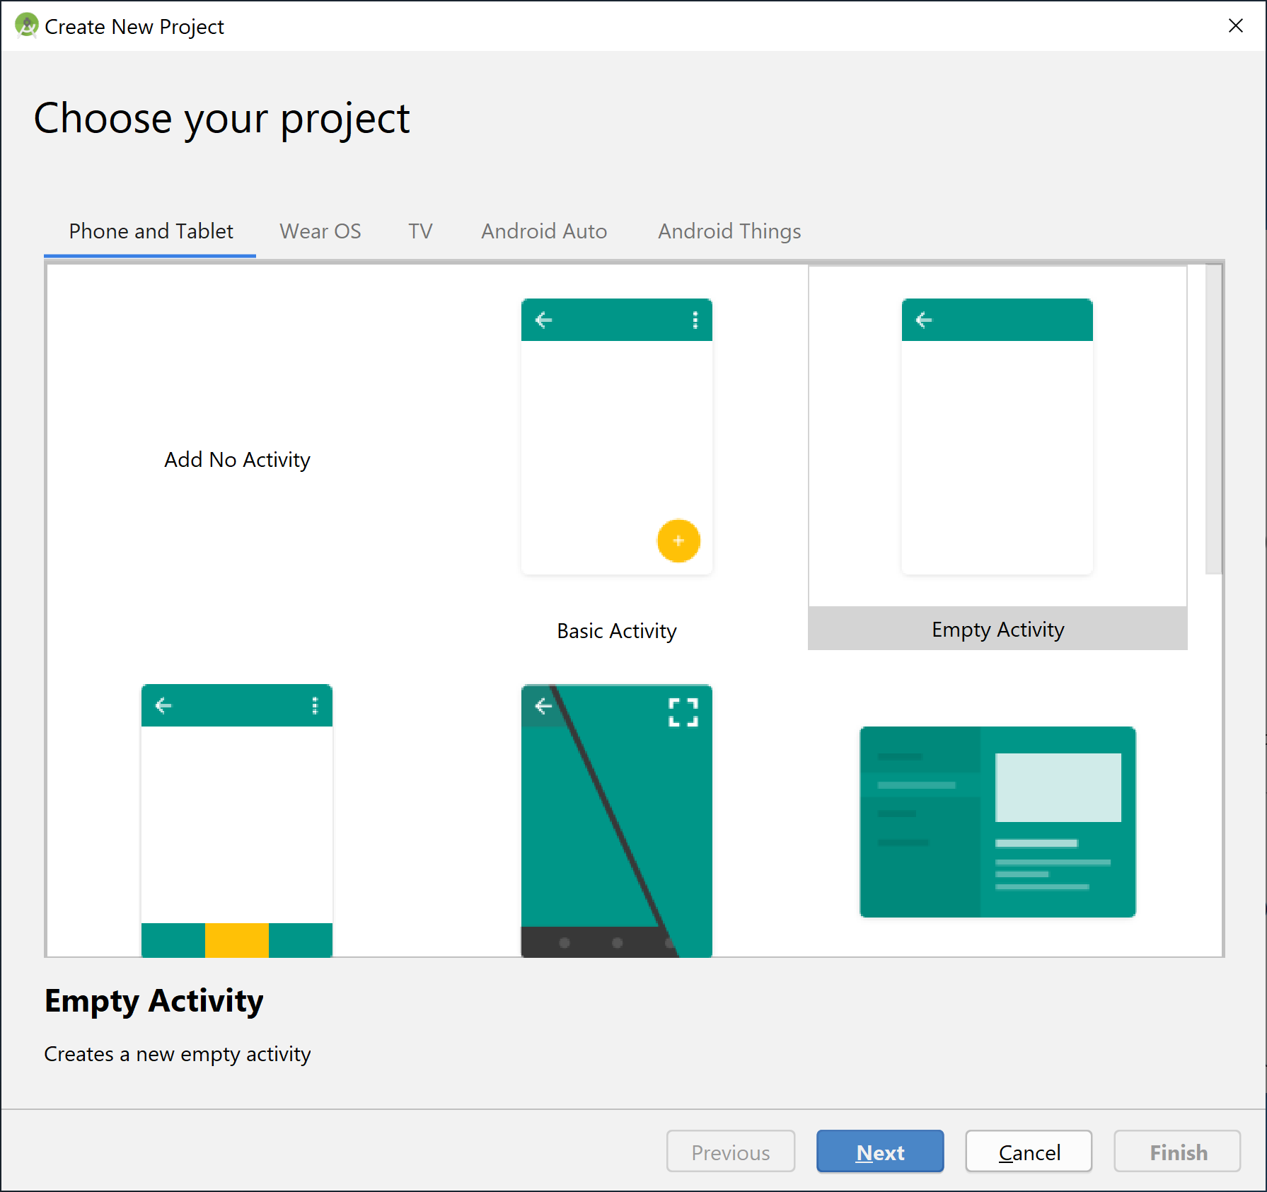Image resolution: width=1267 pixels, height=1192 pixels.
Task: Close the Create New Project dialog
Action: 1236,25
